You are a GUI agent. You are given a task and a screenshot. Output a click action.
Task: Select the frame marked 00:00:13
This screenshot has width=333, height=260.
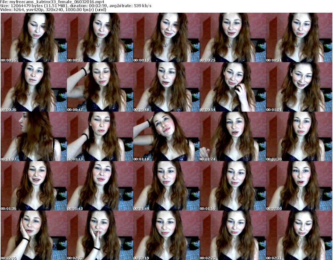[x=100, y=37]
